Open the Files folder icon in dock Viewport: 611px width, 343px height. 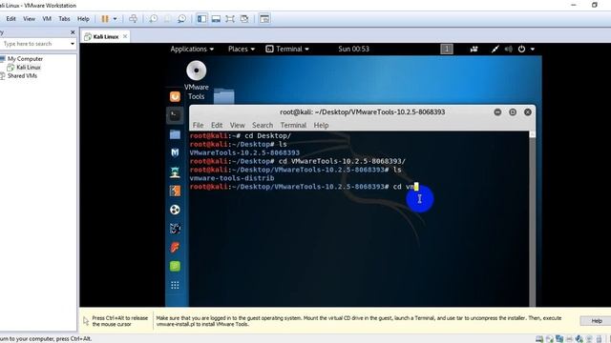pyautogui.click(x=175, y=134)
